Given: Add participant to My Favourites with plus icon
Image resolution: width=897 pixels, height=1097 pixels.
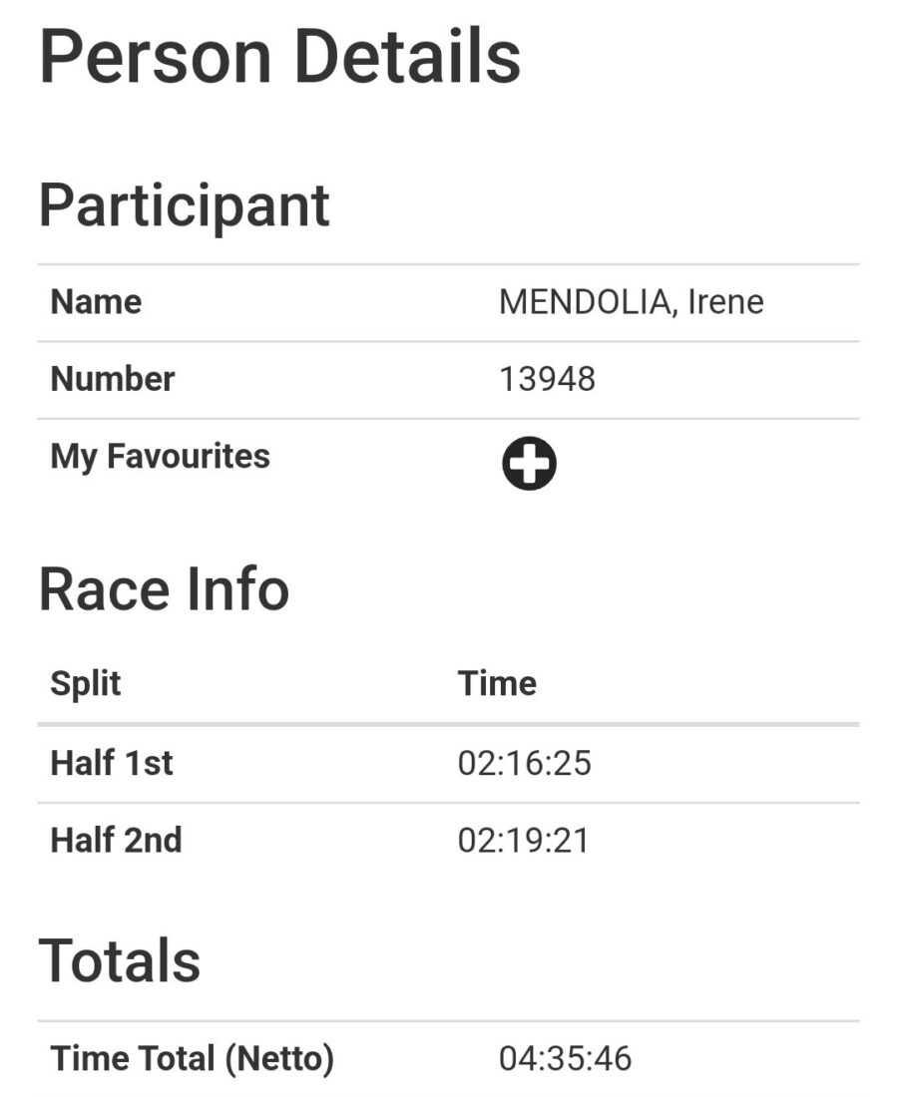Looking at the screenshot, I should [529, 465].
